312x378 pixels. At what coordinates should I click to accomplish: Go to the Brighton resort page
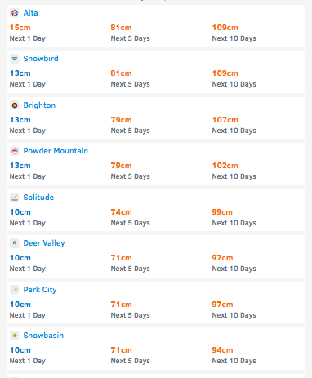(x=39, y=105)
